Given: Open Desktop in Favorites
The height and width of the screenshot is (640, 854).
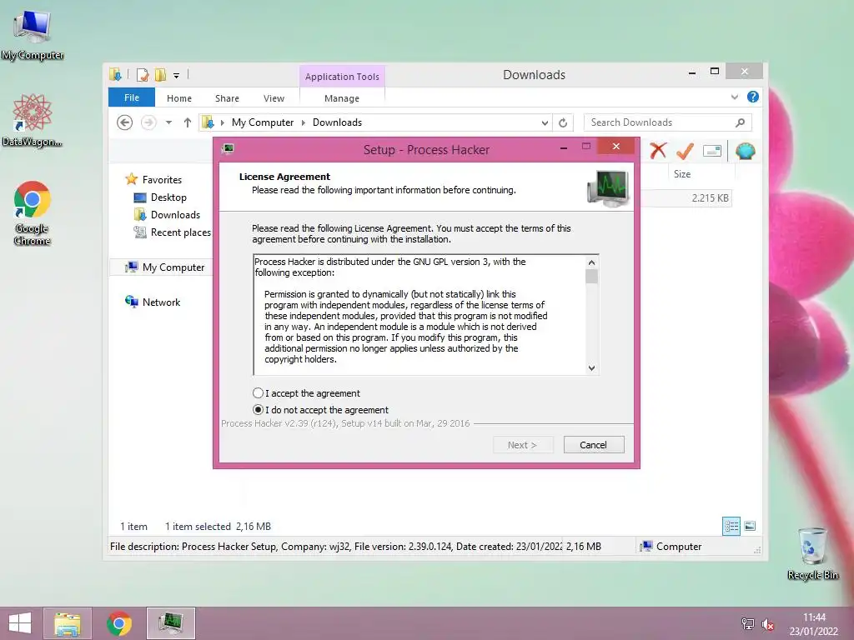Looking at the screenshot, I should [x=168, y=197].
